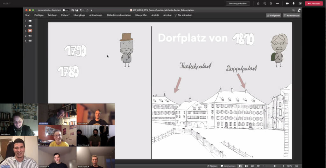Click the Steuerung anfordern button
This screenshot has height=168, width=326.
point(237,3)
